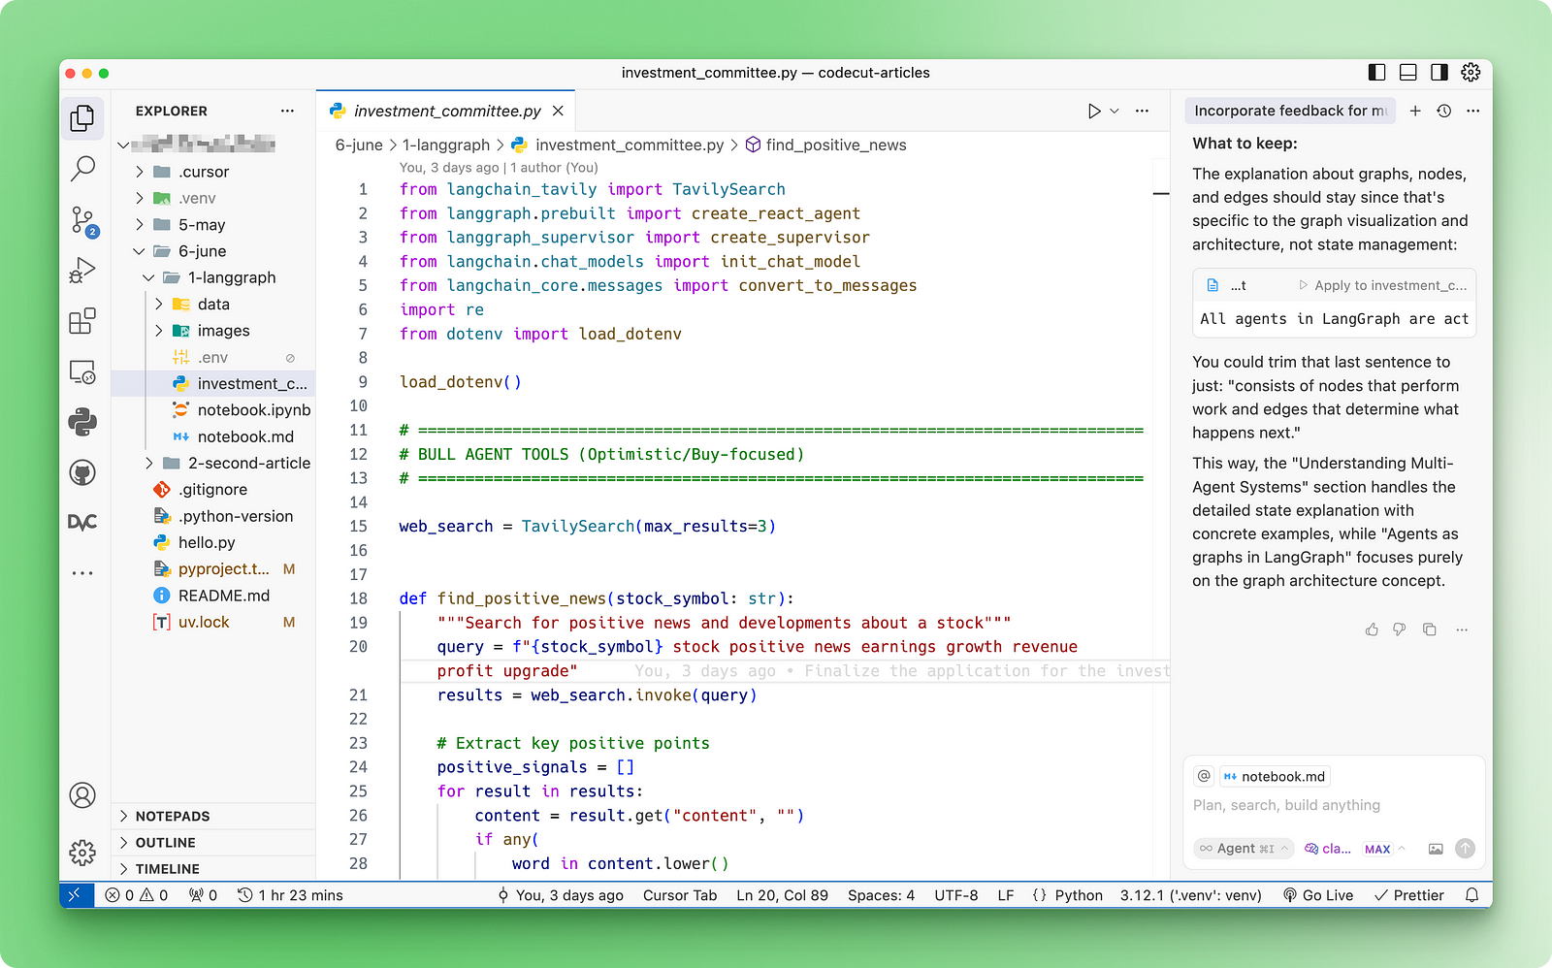Click 6-june in the breadcrumb

click(359, 145)
